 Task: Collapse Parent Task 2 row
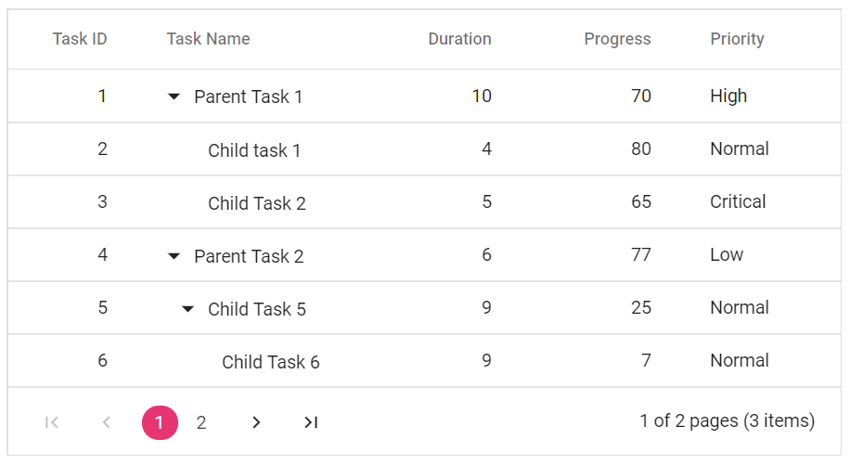coord(174,256)
